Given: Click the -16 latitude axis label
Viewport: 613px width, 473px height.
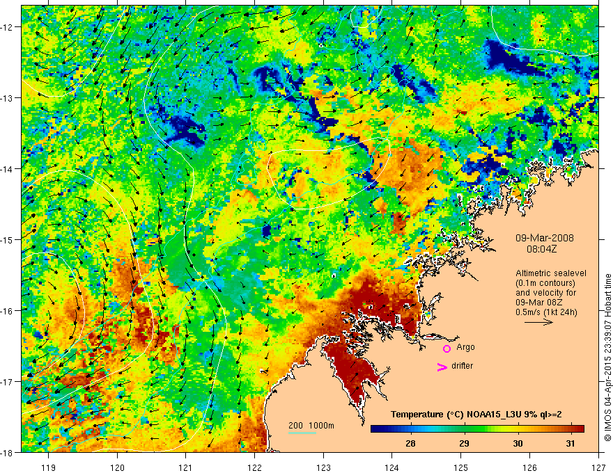Looking at the screenshot, I should (x=7, y=311).
